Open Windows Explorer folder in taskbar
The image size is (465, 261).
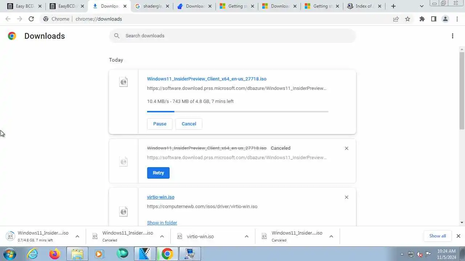[77, 254]
